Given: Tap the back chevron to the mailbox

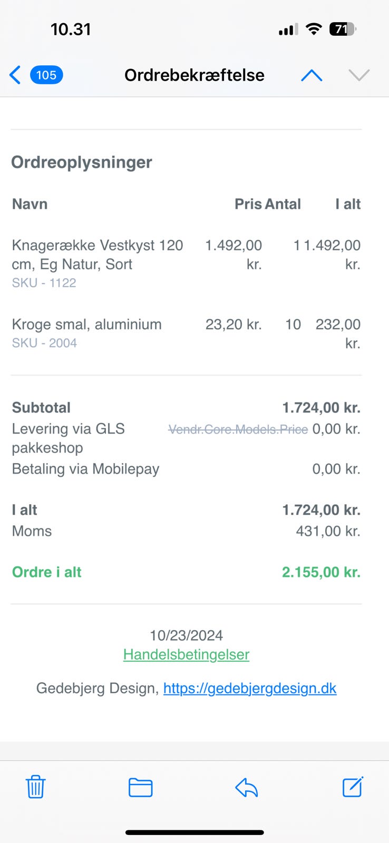Looking at the screenshot, I should (x=15, y=75).
